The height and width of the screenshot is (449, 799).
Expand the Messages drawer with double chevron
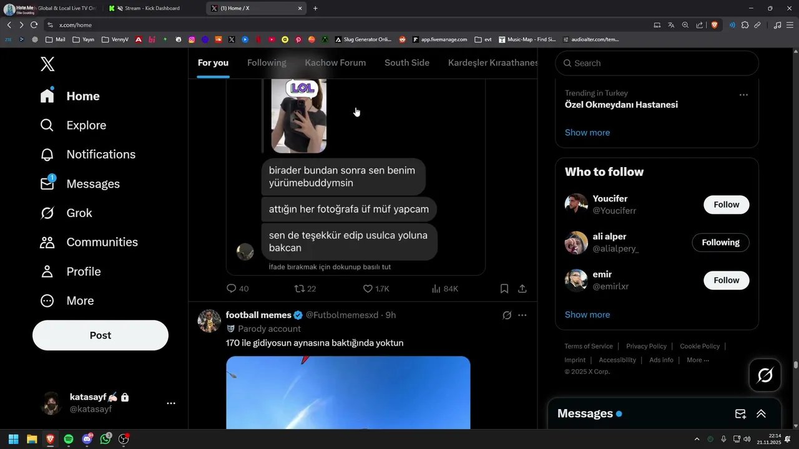point(761,413)
